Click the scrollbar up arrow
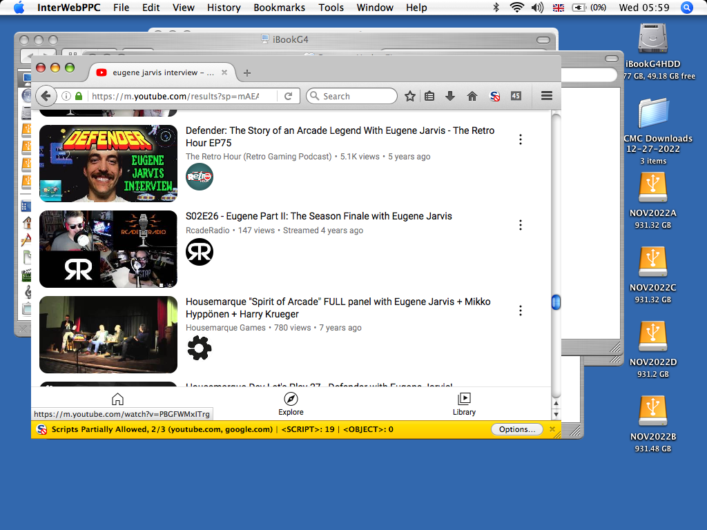The image size is (707, 530). tap(556, 403)
